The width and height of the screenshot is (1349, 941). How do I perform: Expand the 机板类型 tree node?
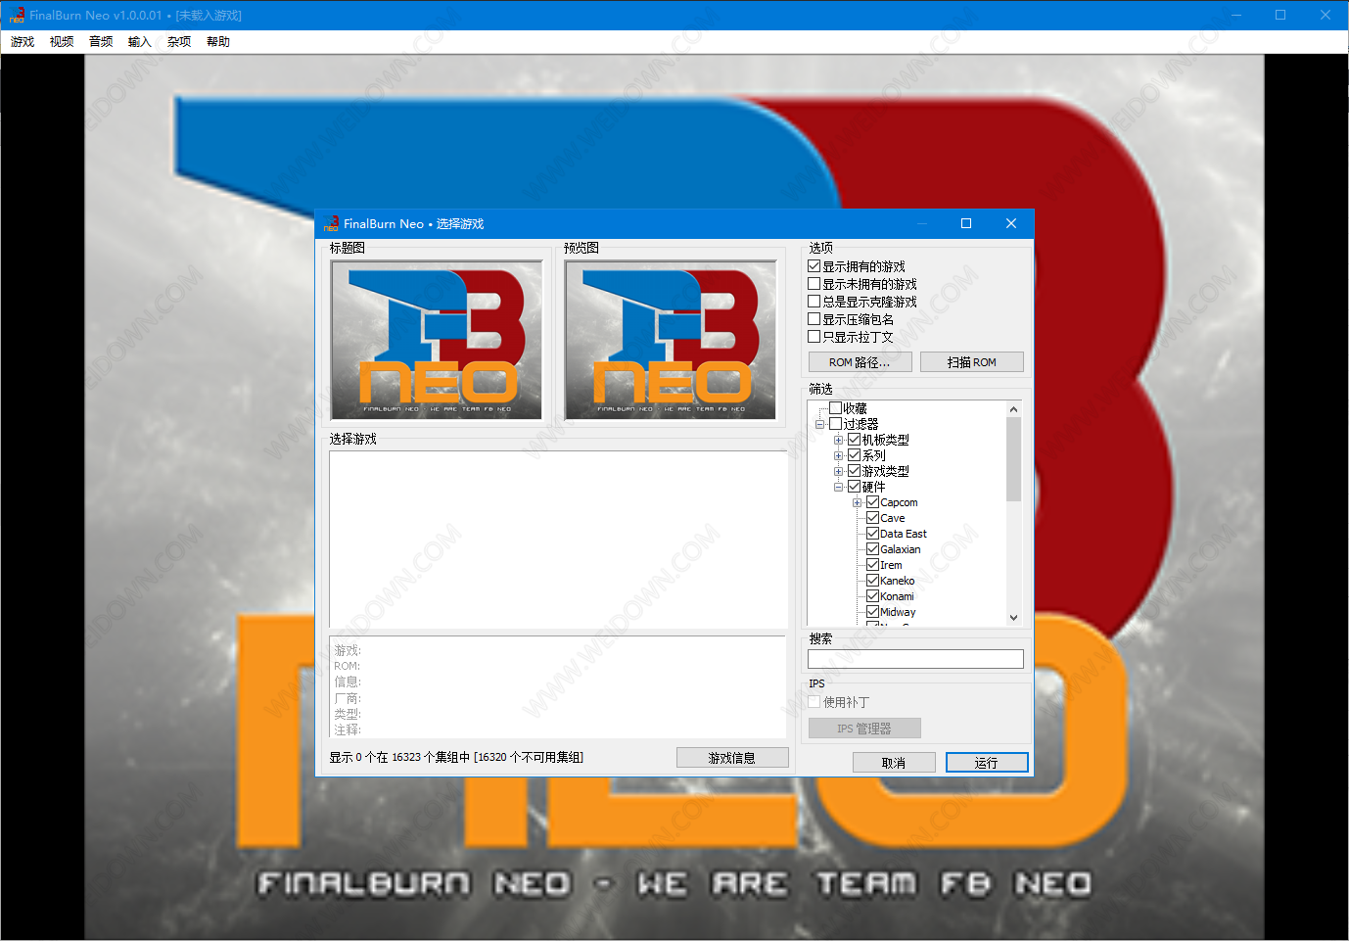[x=838, y=440]
